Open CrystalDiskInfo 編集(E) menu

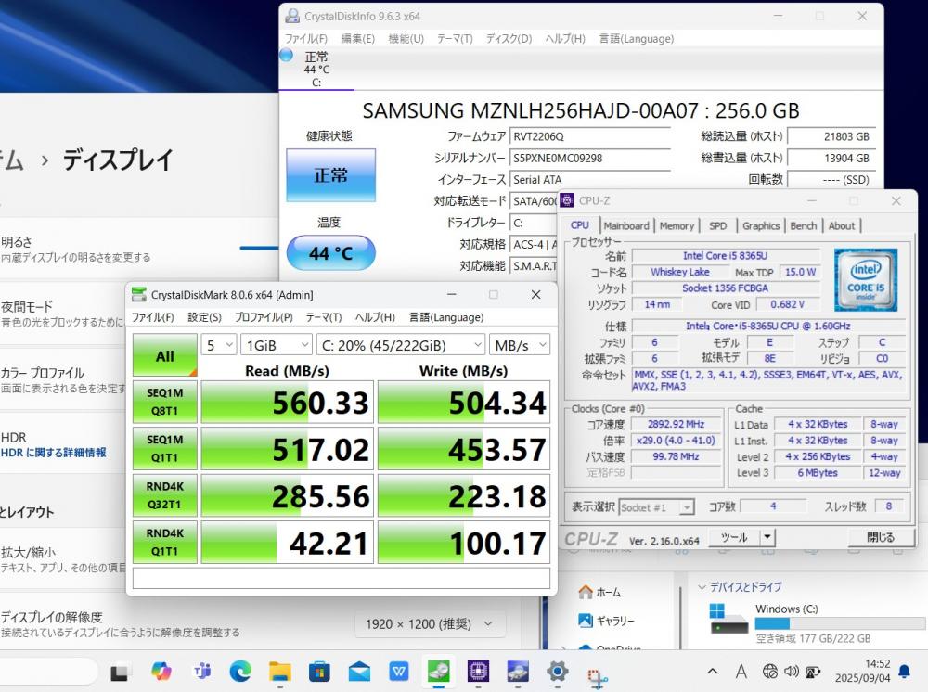pyautogui.click(x=357, y=38)
